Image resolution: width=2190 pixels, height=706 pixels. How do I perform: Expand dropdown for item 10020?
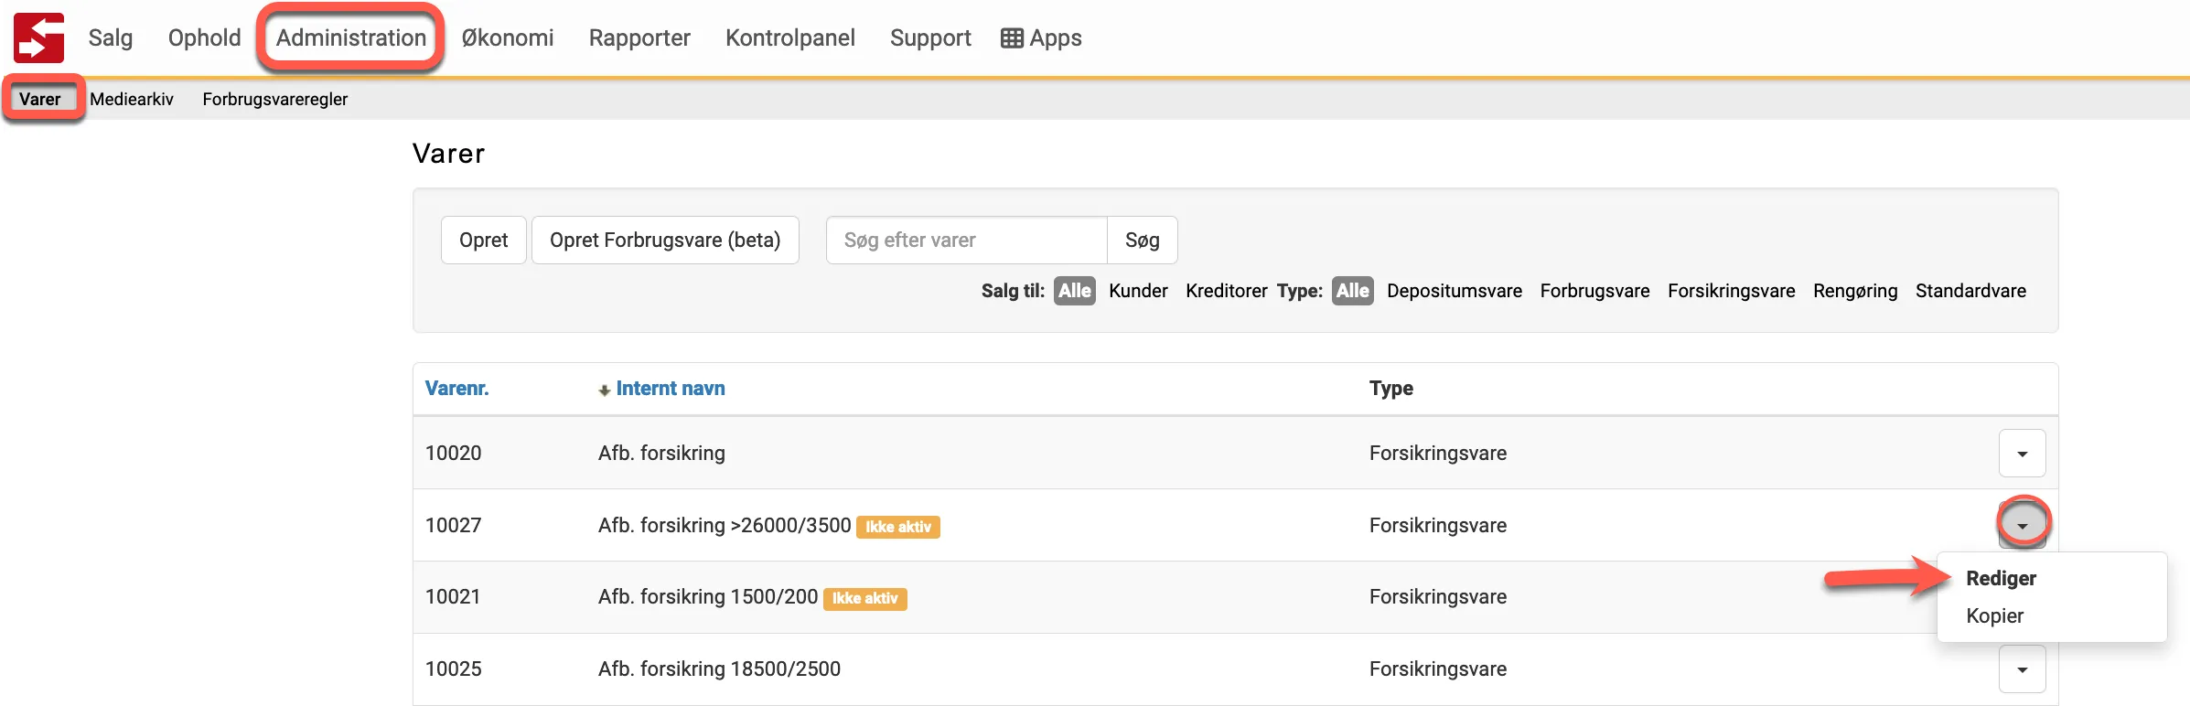[x=2022, y=454]
